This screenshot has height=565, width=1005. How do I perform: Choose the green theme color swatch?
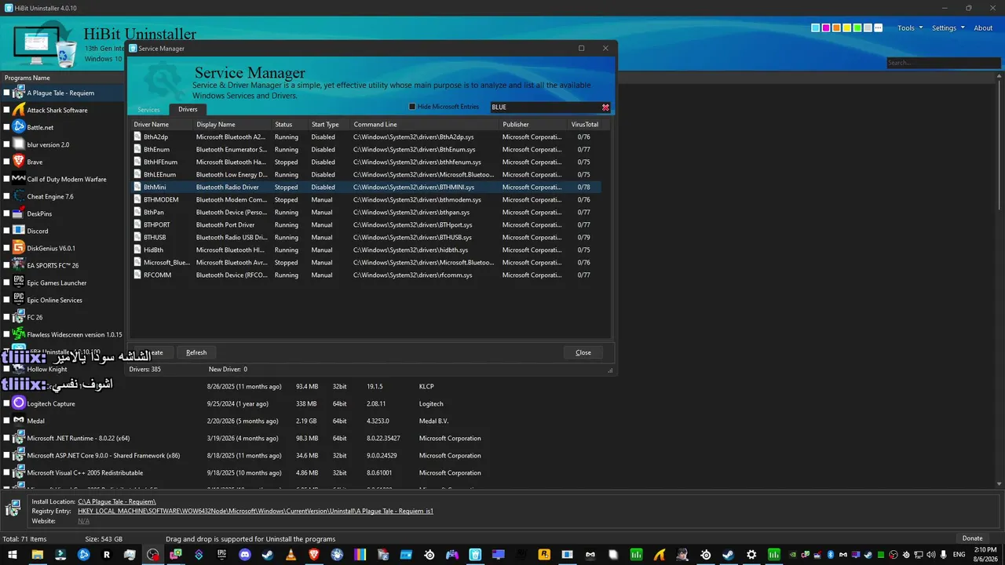pyautogui.click(x=857, y=28)
